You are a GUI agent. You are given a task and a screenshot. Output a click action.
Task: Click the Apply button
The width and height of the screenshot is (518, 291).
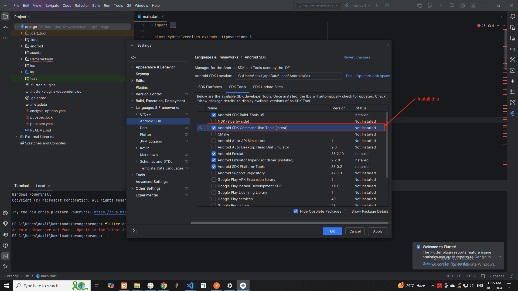pyautogui.click(x=377, y=231)
